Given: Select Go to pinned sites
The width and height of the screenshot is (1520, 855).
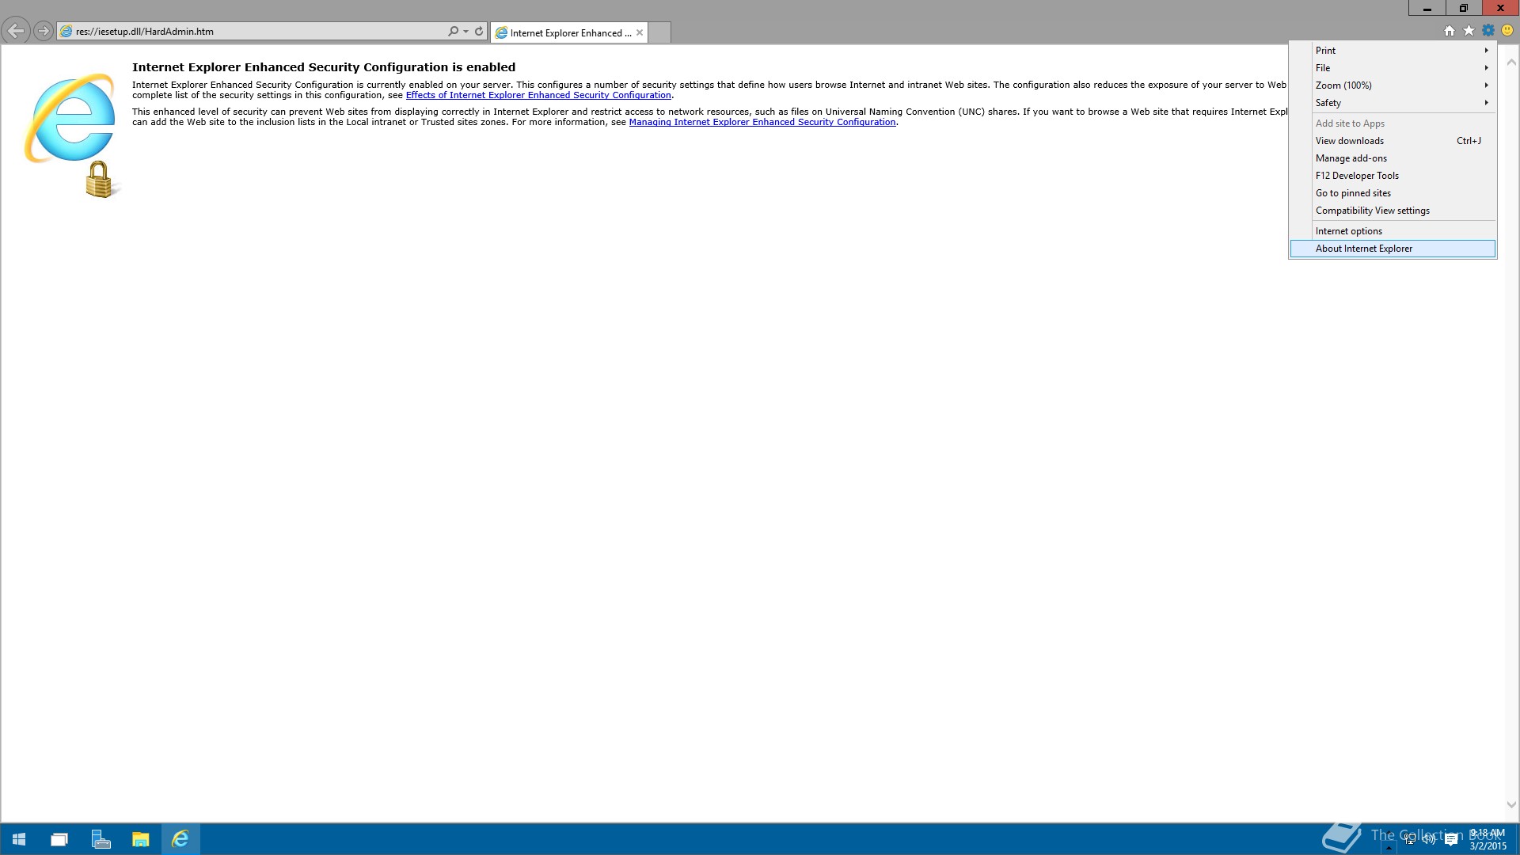Looking at the screenshot, I should pyautogui.click(x=1393, y=193).
